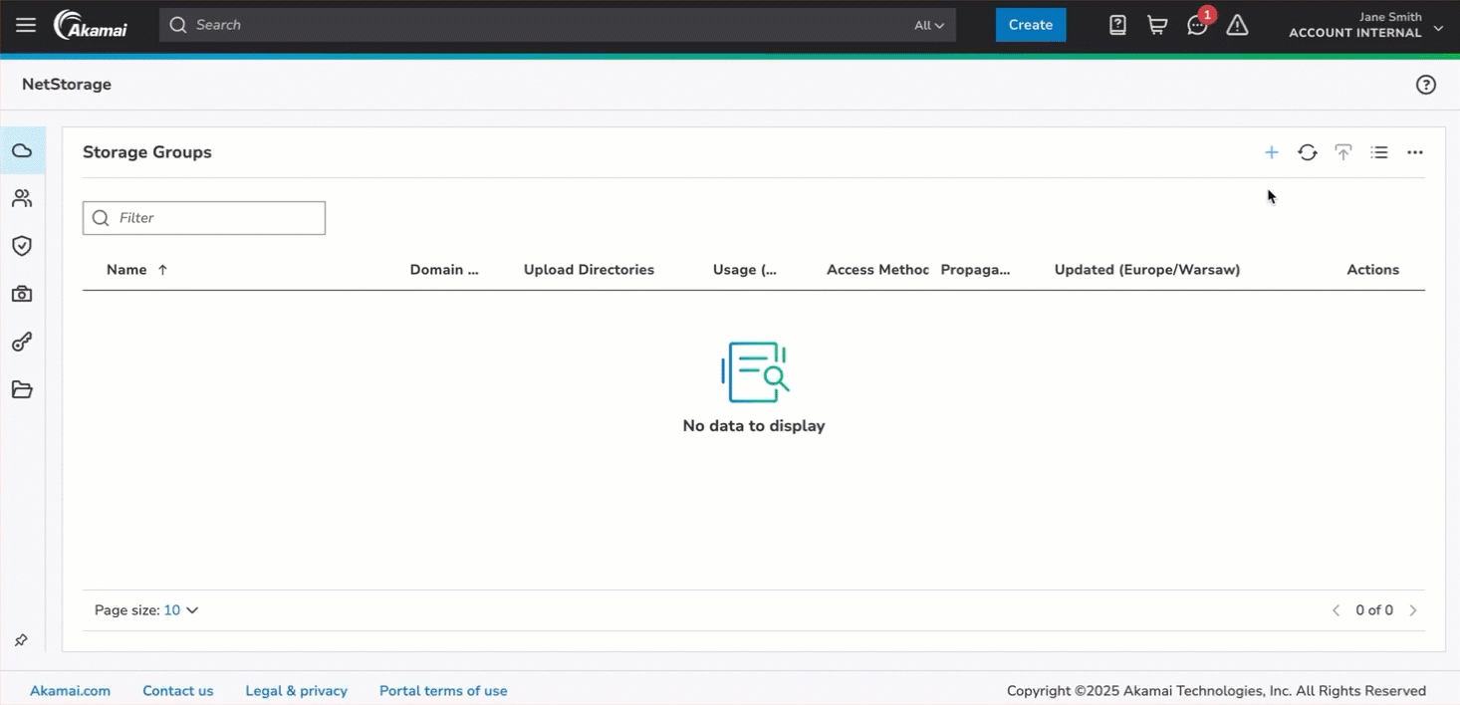The height and width of the screenshot is (705, 1460).
Task: Refresh the Storage Groups list
Action: coord(1307,152)
